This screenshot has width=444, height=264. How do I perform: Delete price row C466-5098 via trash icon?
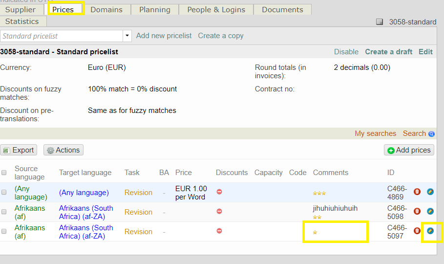[x=417, y=212]
